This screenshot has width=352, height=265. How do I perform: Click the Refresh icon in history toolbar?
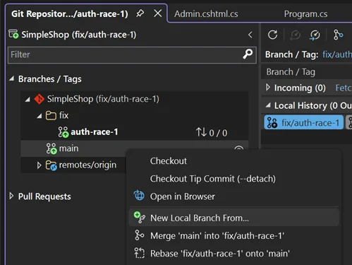[x=272, y=35]
